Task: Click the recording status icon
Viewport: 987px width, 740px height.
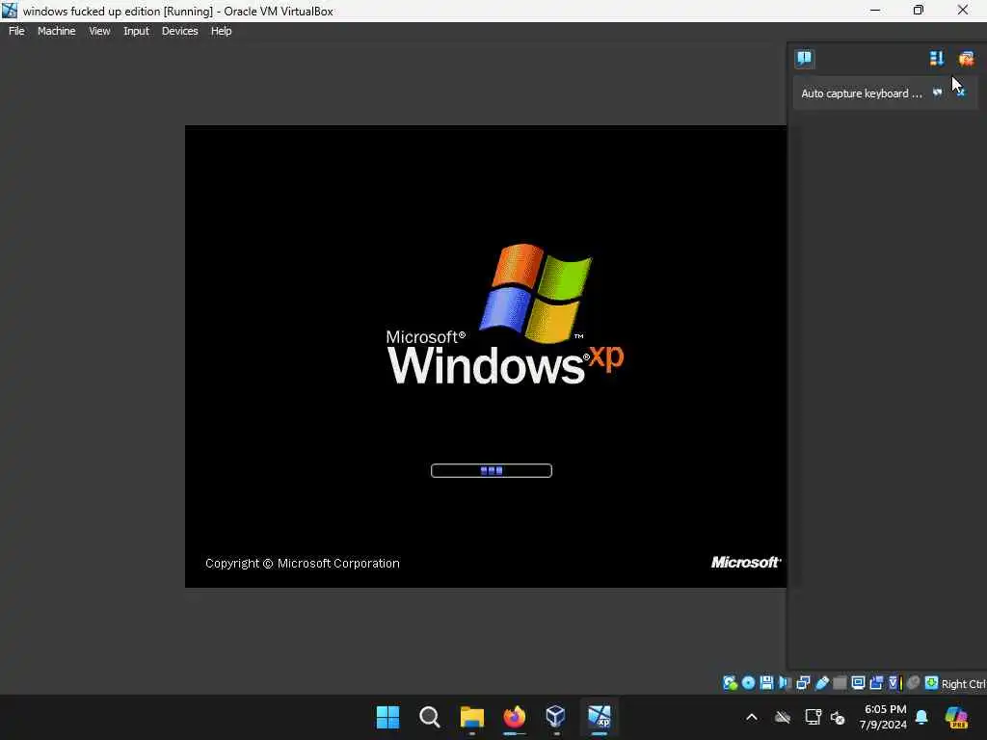Action: coord(876,683)
